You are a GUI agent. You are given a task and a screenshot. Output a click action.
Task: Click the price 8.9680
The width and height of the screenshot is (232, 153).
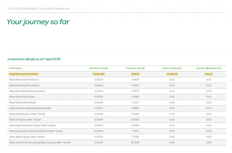coord(135,125)
